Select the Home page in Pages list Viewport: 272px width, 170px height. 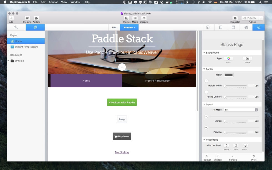click(x=26, y=41)
